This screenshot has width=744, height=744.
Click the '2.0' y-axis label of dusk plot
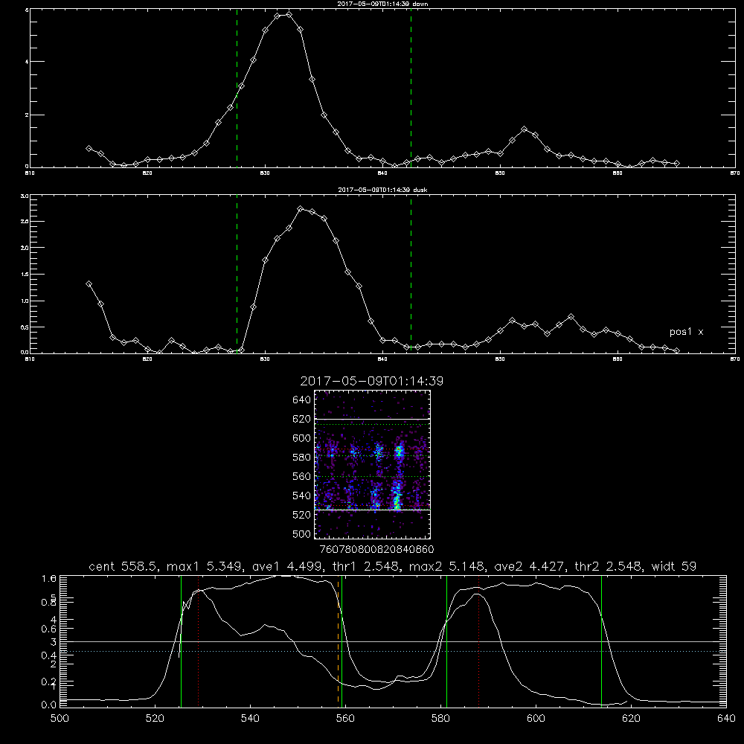(x=25, y=248)
